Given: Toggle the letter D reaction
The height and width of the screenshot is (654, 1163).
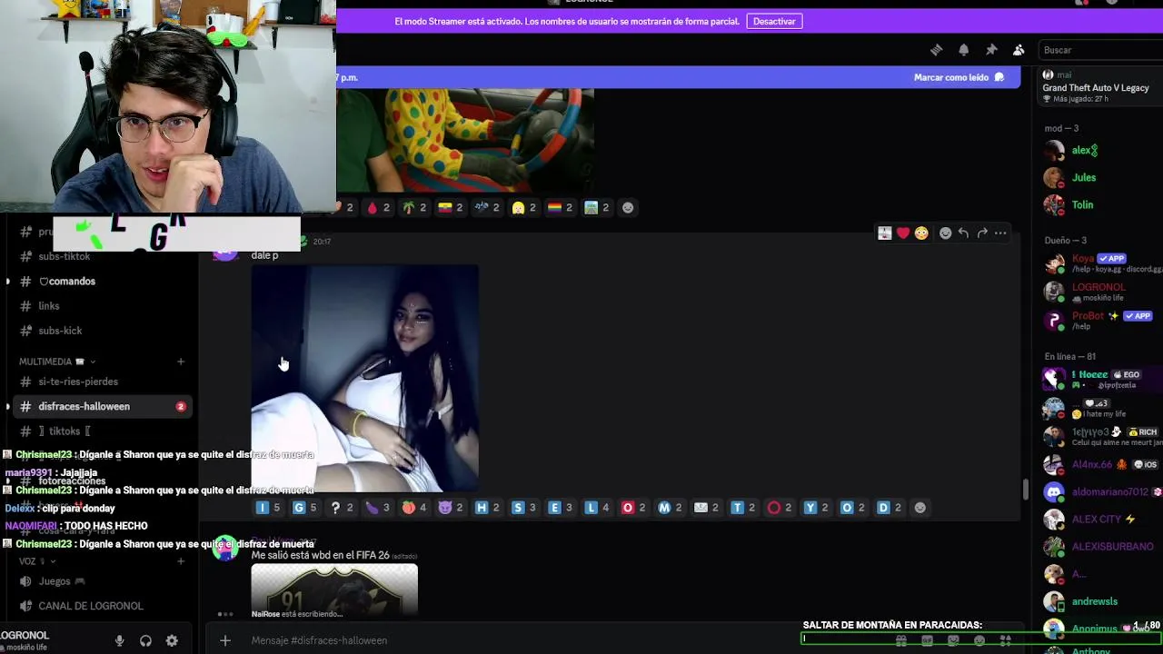Looking at the screenshot, I should coord(890,508).
